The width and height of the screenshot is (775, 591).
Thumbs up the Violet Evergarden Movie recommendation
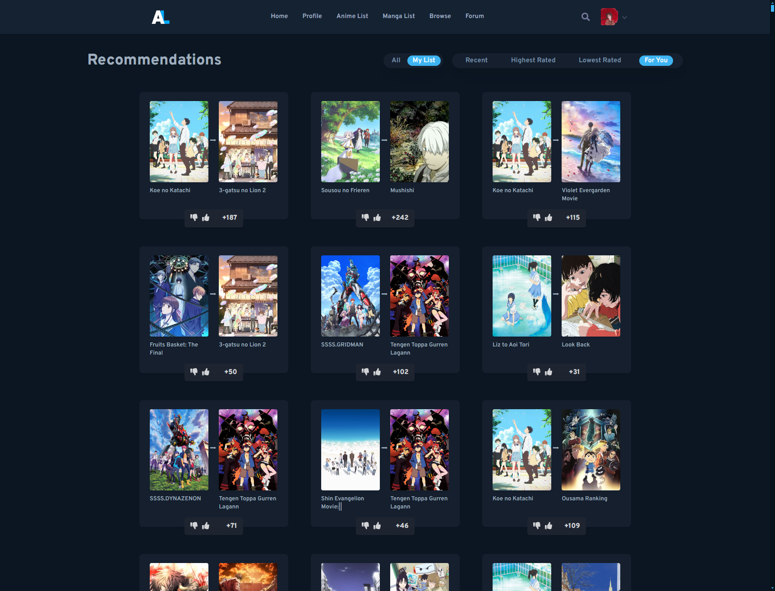549,218
